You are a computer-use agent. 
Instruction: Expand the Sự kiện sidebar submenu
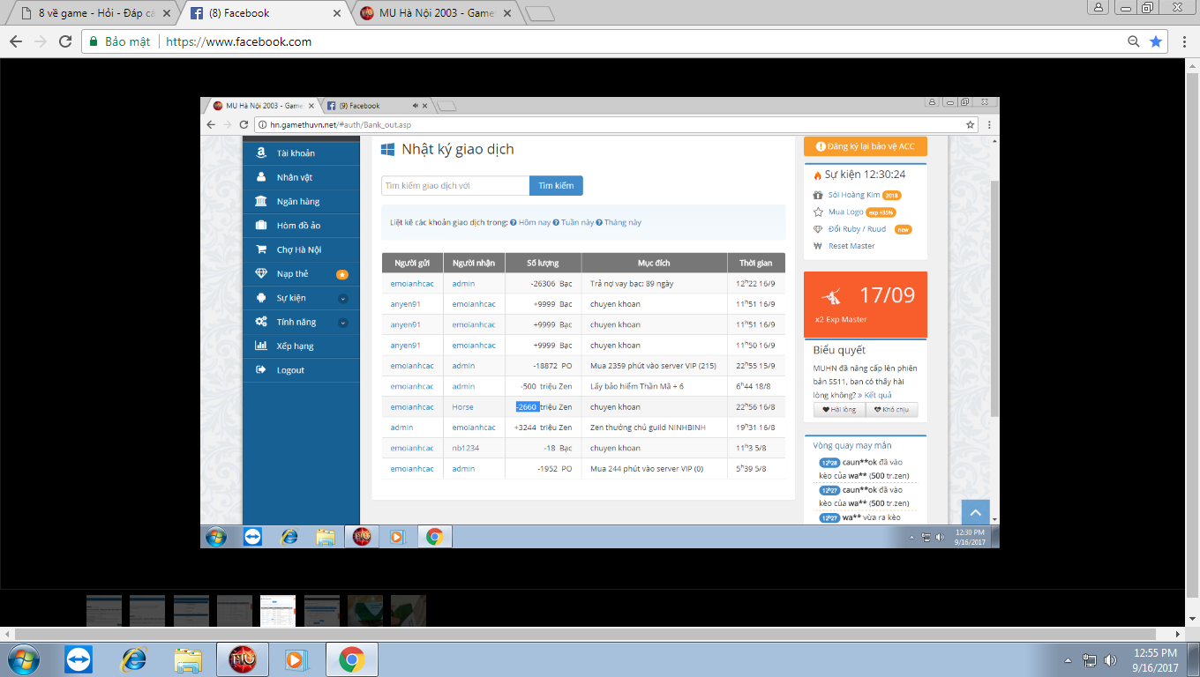pyautogui.click(x=342, y=299)
